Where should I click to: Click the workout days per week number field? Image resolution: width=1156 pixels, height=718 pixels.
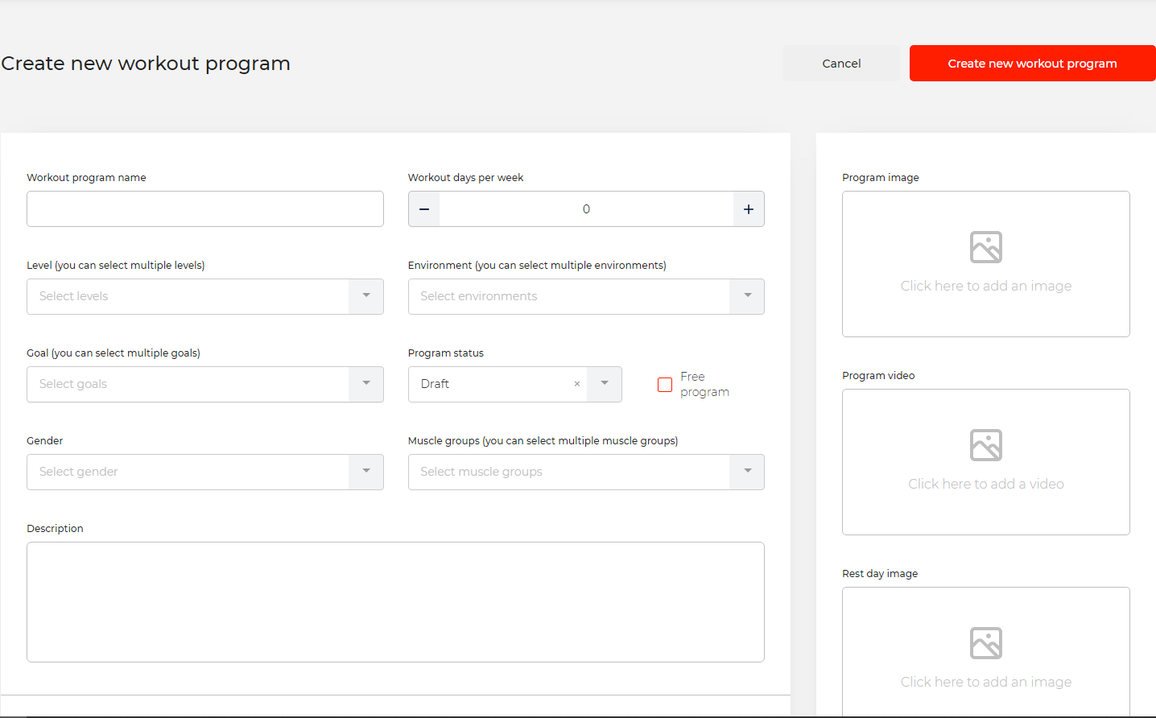(586, 209)
